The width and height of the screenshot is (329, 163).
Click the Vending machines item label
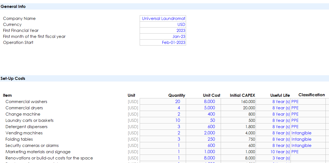click(24, 133)
